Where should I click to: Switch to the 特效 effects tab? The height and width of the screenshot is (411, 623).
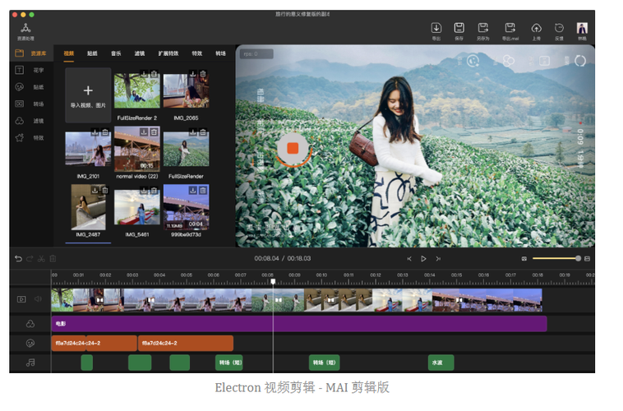pos(197,53)
